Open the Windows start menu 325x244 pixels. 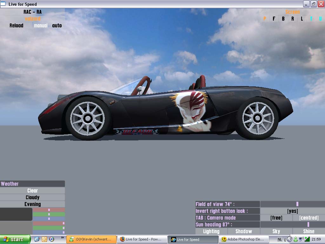pyautogui.click(x=15, y=239)
